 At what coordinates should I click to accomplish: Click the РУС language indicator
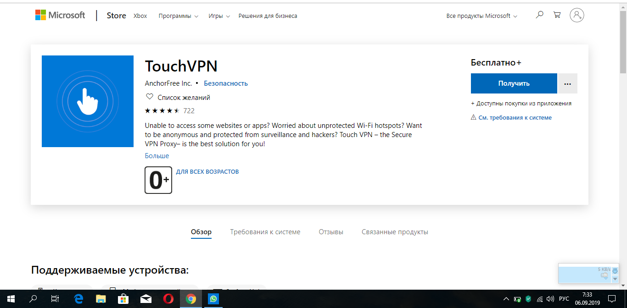pyautogui.click(x=564, y=299)
